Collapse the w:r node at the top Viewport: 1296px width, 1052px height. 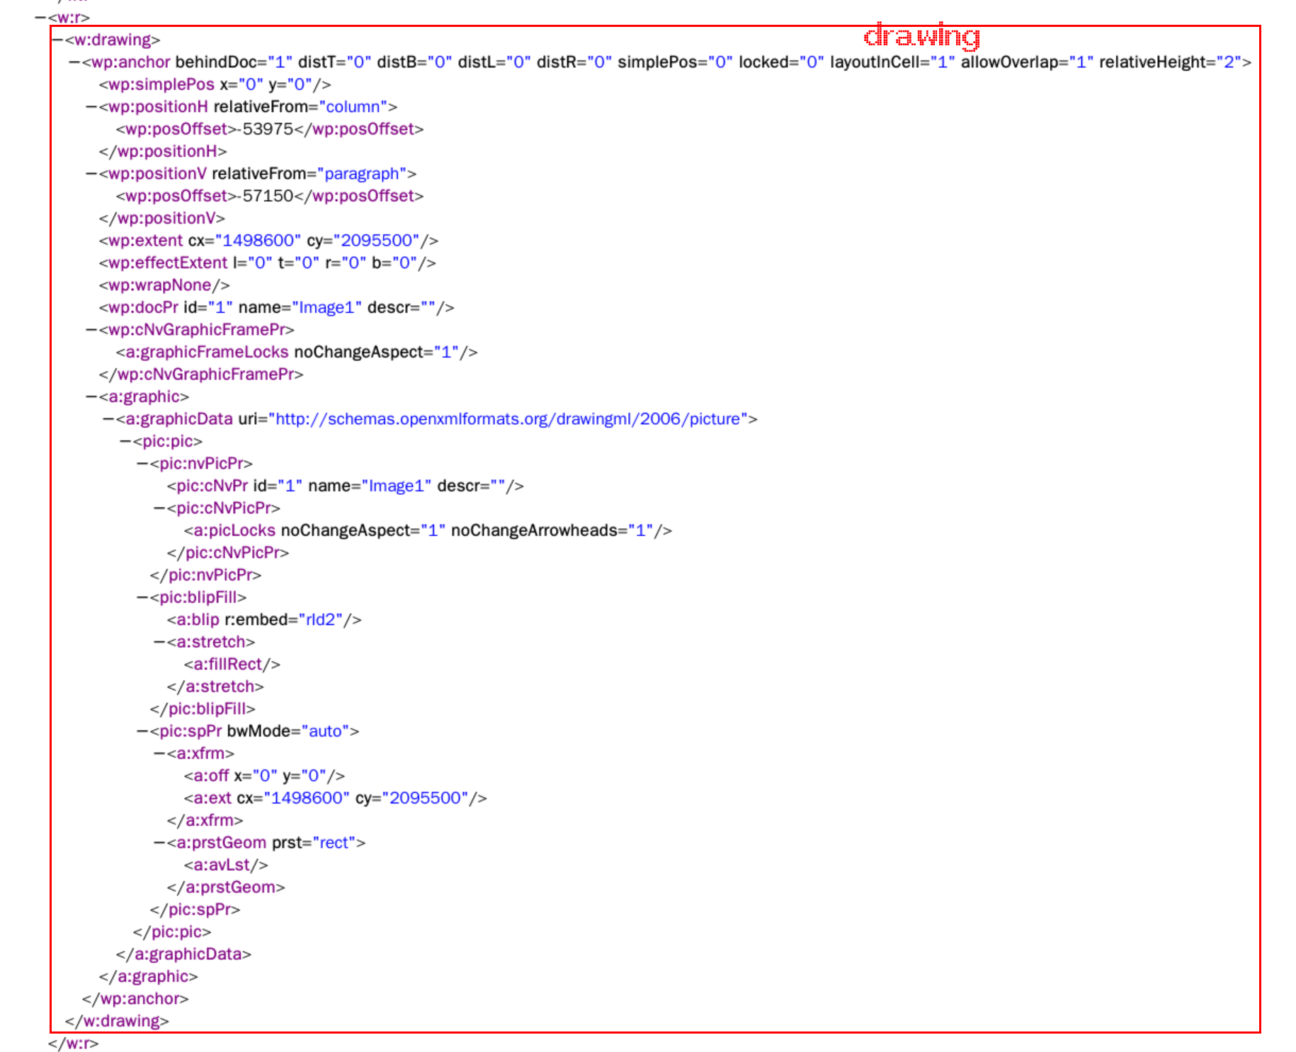(x=40, y=18)
